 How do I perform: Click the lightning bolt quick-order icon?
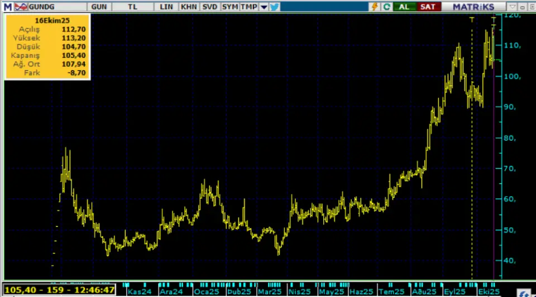375,7
